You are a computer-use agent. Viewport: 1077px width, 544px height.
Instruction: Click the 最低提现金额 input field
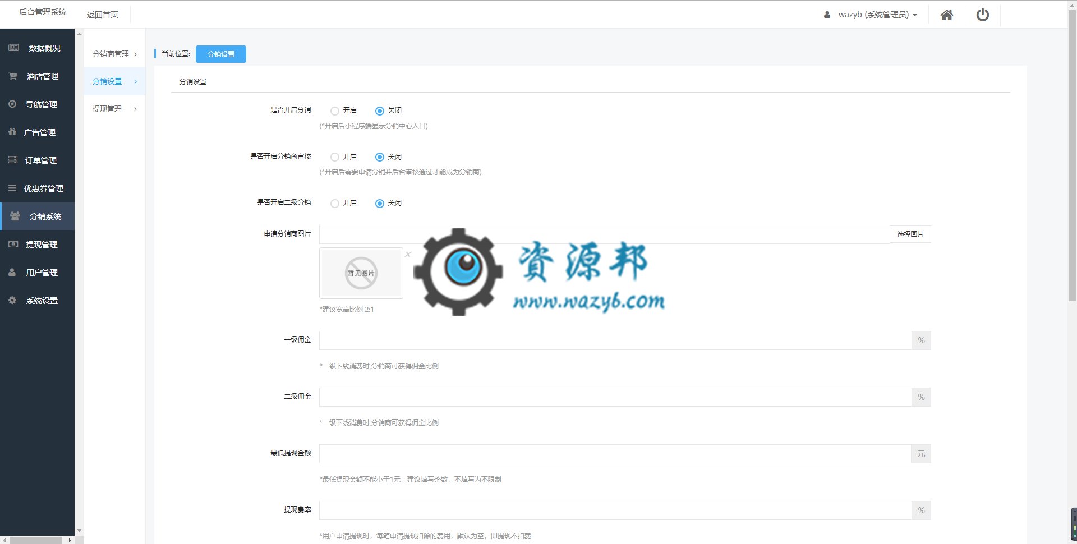coord(615,454)
